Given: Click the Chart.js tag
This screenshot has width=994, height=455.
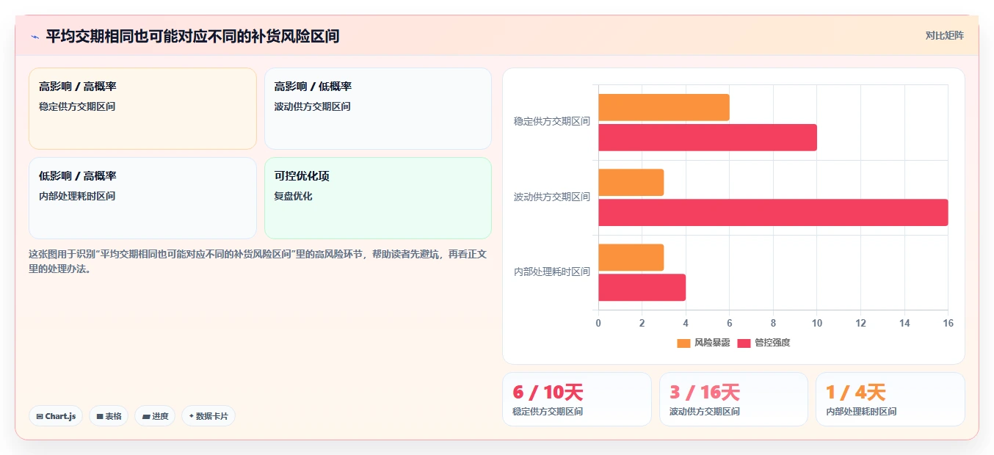Looking at the screenshot, I should (x=56, y=416).
